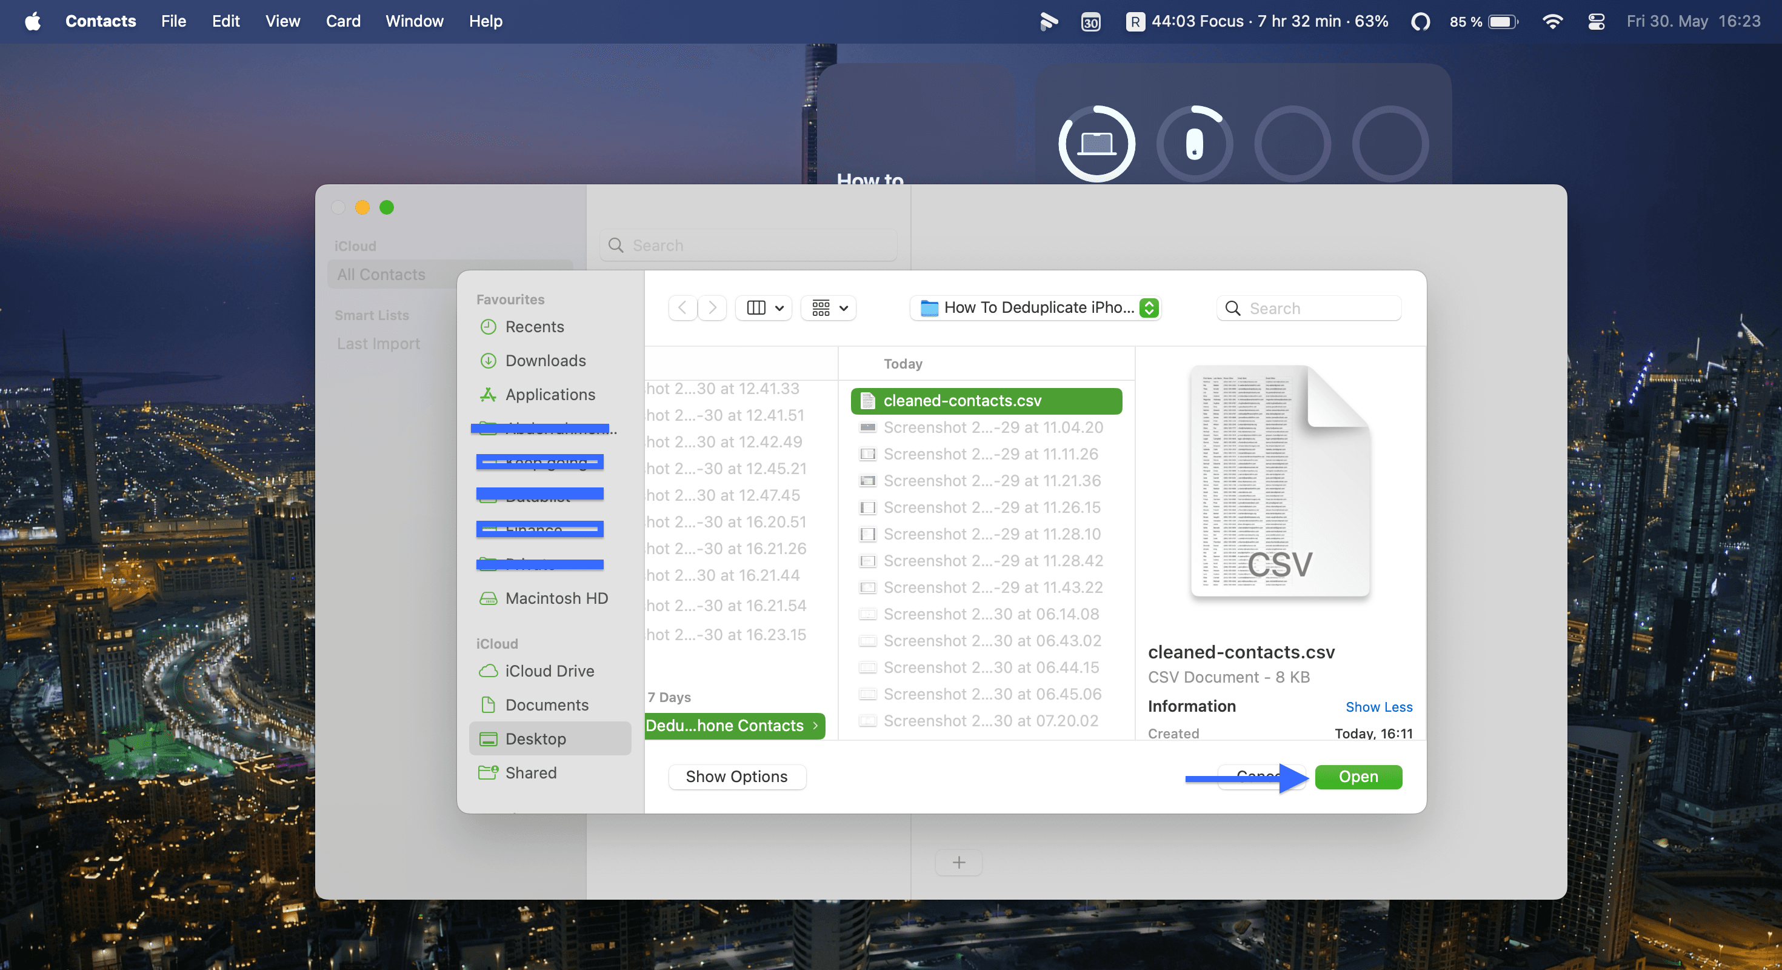The image size is (1782, 970).
Task: Open the Applications folder in the sidebar
Action: click(x=550, y=393)
